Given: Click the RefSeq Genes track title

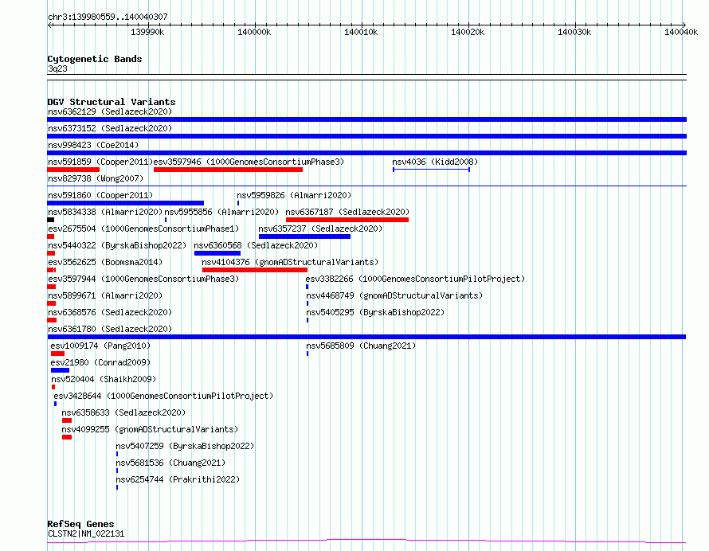Looking at the screenshot, I should (80, 524).
